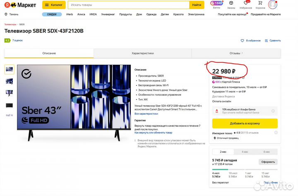Switch to the Характеристики tab

[142, 53]
